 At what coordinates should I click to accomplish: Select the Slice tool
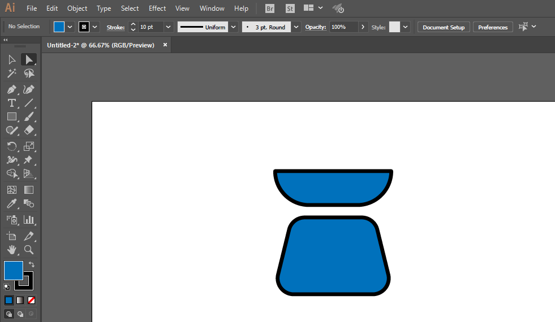pyautogui.click(x=29, y=236)
